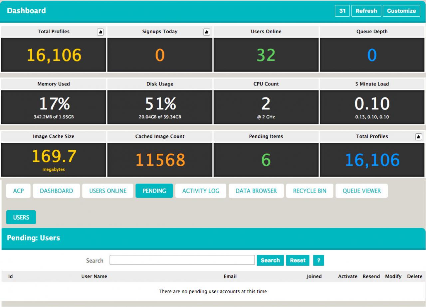Screen dimensions: 426x307
Task: Click into the pending users Search field
Action: pyautogui.click(x=182, y=260)
